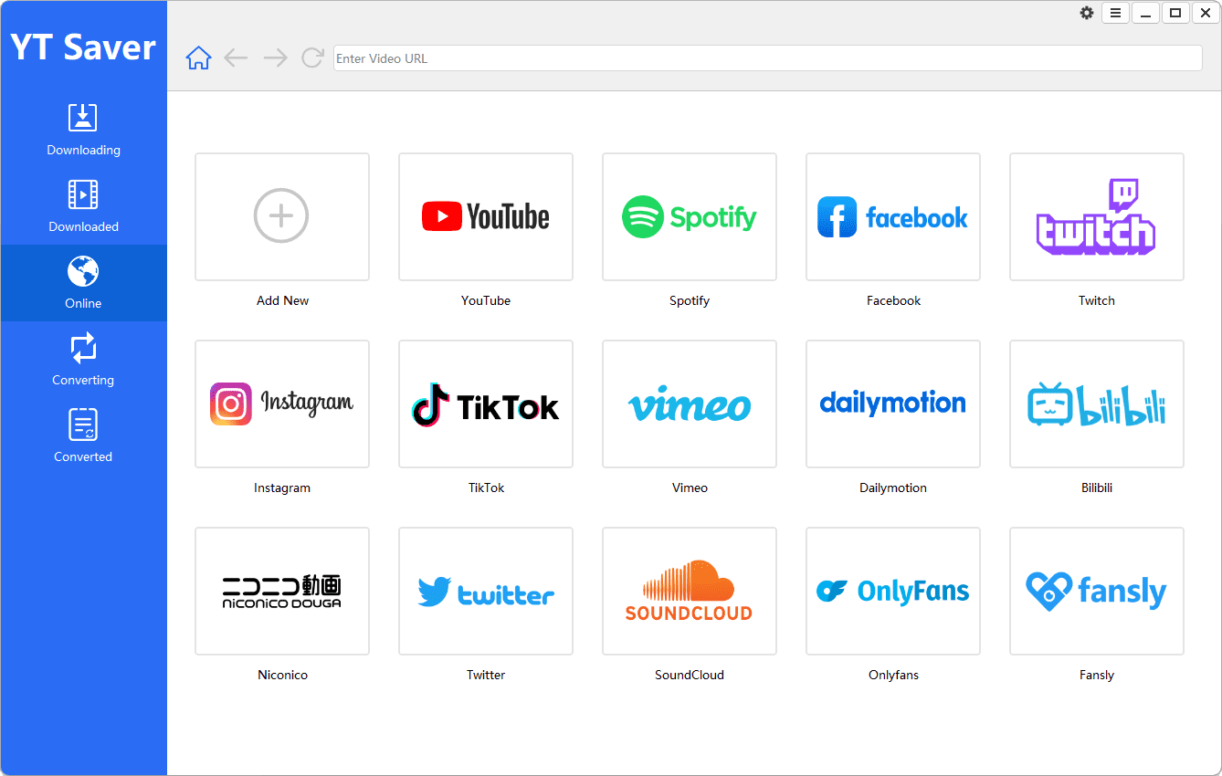Open the Converting arrows icon

[83, 348]
